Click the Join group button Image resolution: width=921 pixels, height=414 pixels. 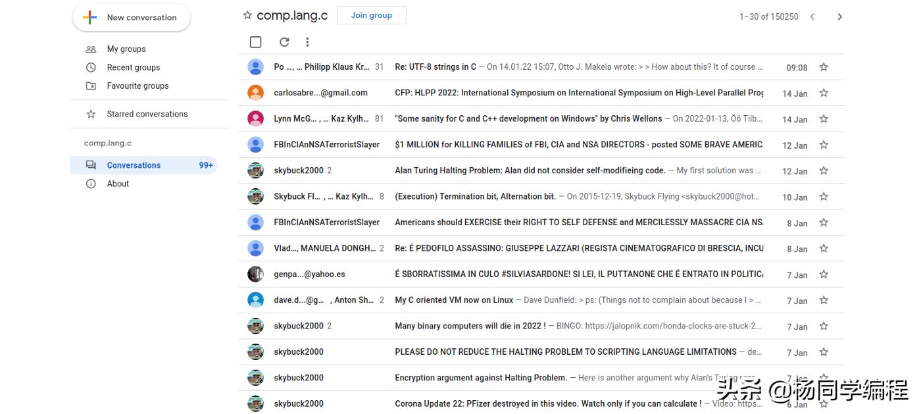(x=371, y=15)
